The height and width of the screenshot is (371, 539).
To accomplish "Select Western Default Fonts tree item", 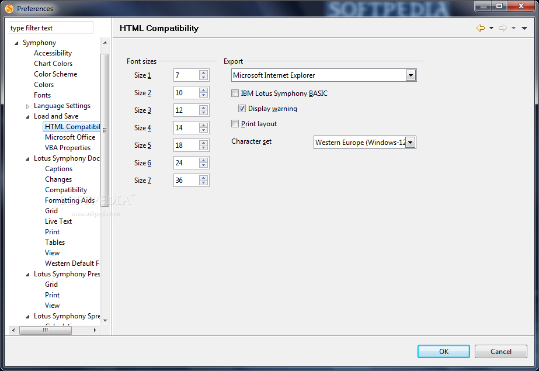I will point(72,263).
